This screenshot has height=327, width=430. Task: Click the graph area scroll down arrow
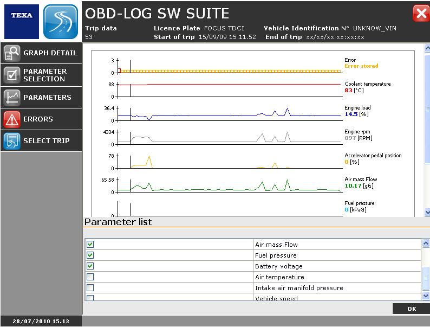tap(427, 212)
